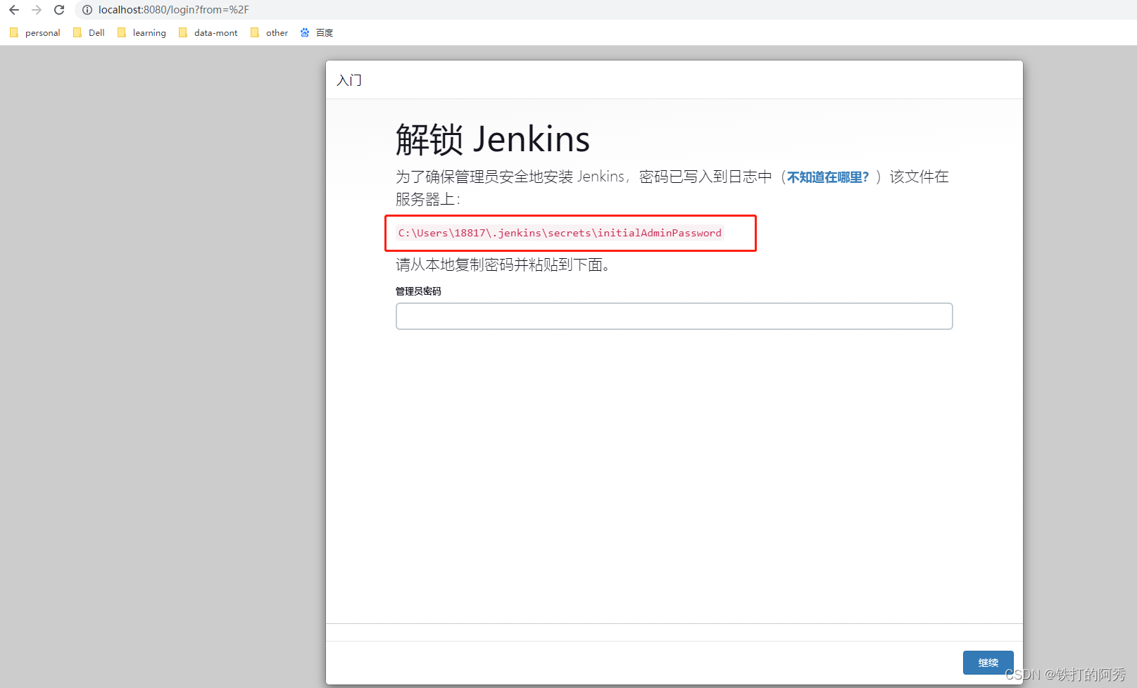Open the other bookmarks folder
The image size is (1137, 688).
270,32
